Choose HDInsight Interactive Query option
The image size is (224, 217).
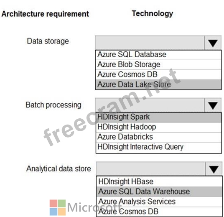[158, 148]
